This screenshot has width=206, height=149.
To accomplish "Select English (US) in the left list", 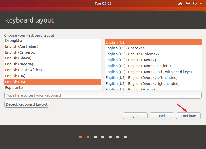I will coord(53,82).
